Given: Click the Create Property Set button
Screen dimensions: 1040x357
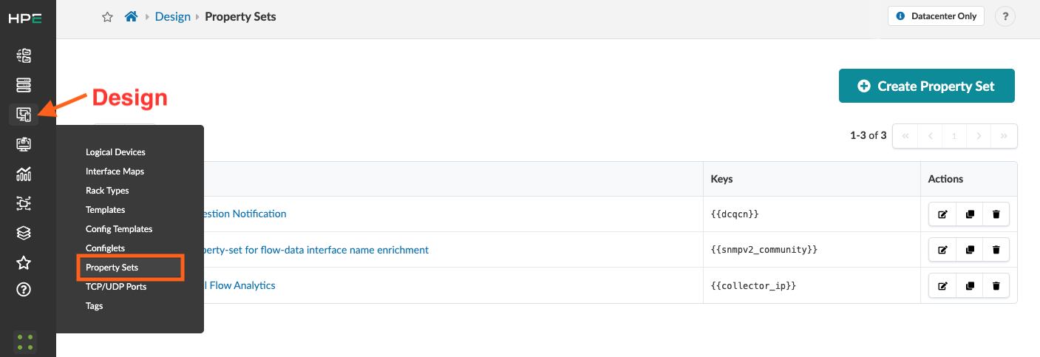Looking at the screenshot, I should [926, 86].
